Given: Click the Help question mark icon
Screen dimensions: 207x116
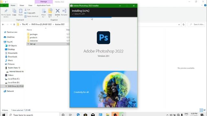Looking at the screenshot, I should click(205, 5).
